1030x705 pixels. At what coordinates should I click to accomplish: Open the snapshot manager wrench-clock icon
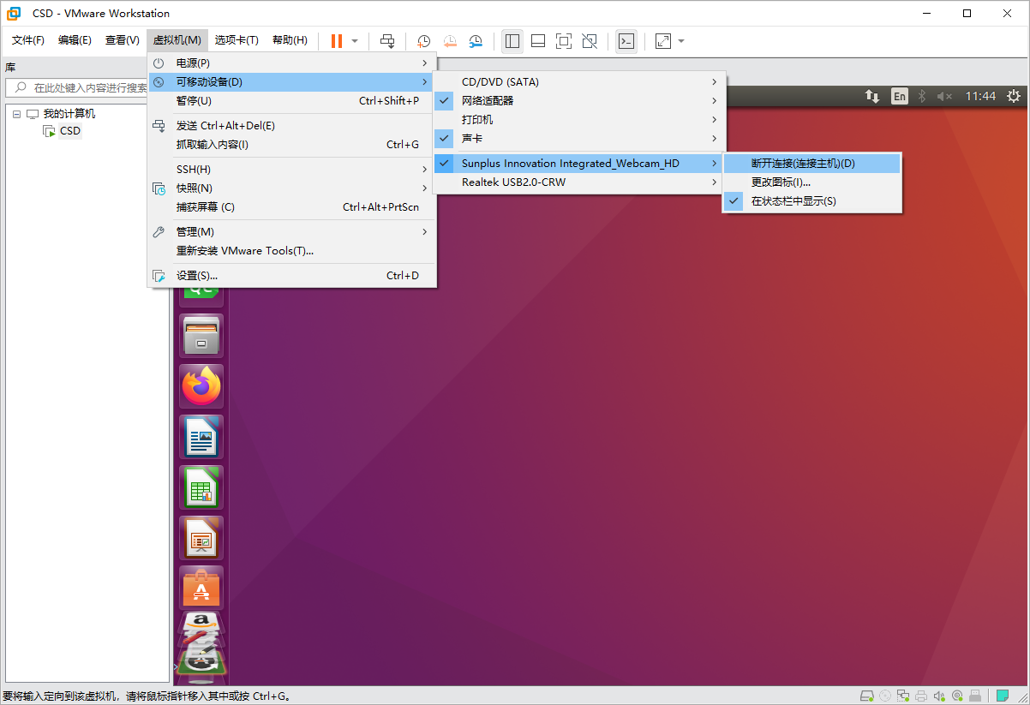pos(476,40)
